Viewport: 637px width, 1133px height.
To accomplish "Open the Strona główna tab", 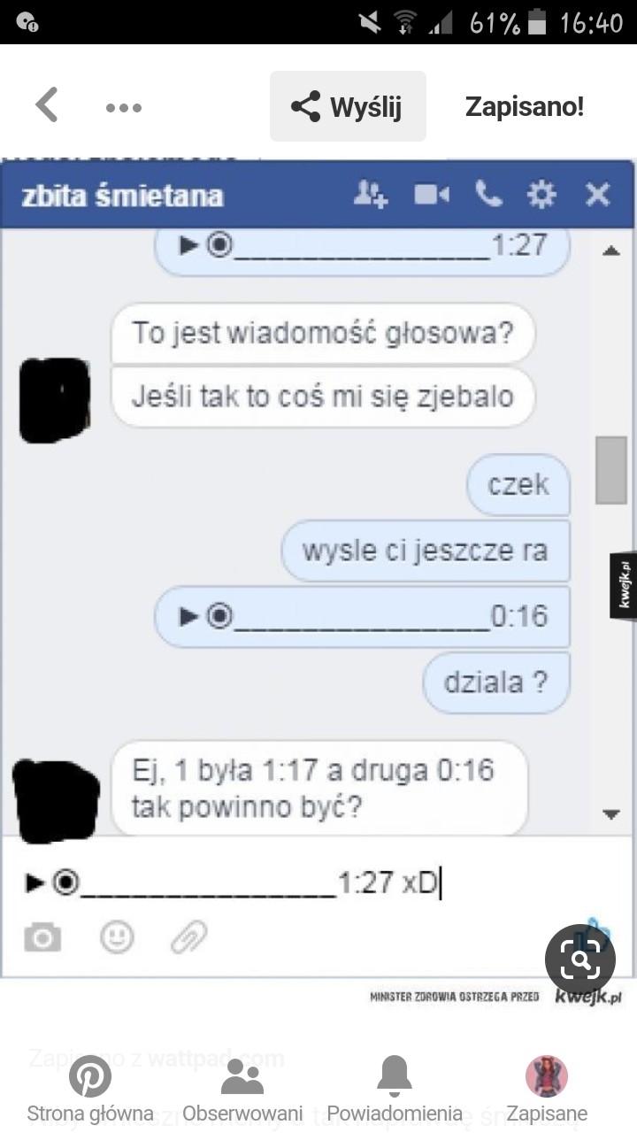I will 90,1091.
